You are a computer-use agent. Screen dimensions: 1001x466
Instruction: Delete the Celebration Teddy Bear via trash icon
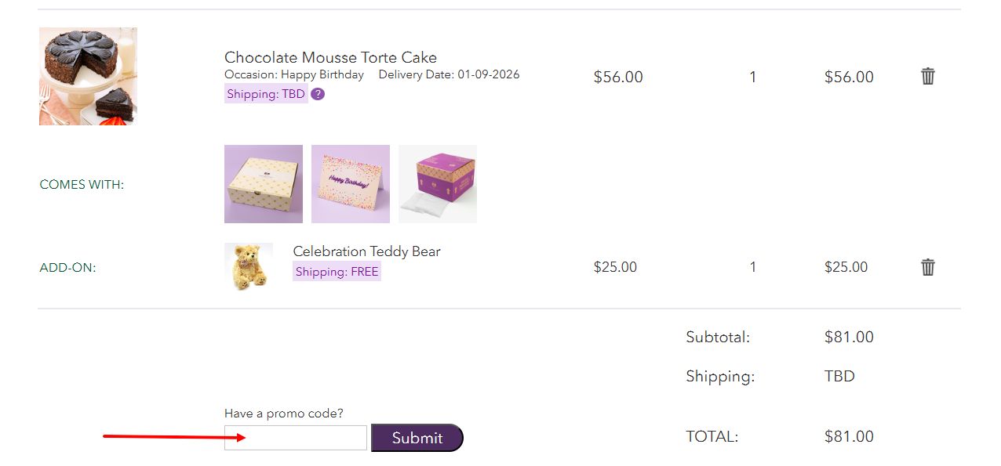[x=927, y=267]
